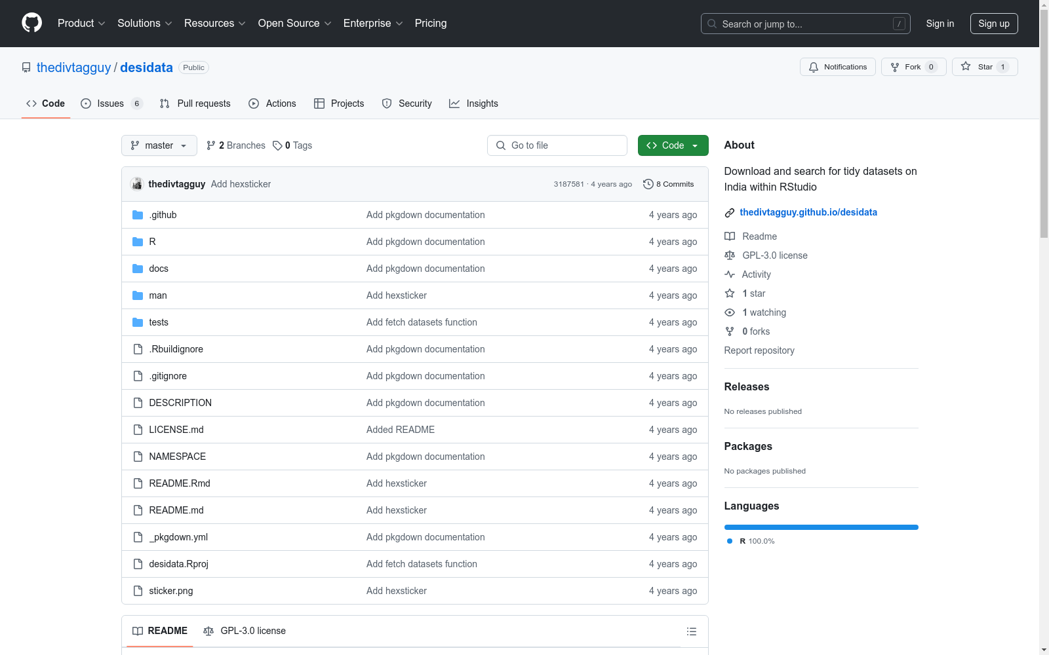The width and height of the screenshot is (1049, 655).
Task: Switch to the Actions tab
Action: coord(273,103)
